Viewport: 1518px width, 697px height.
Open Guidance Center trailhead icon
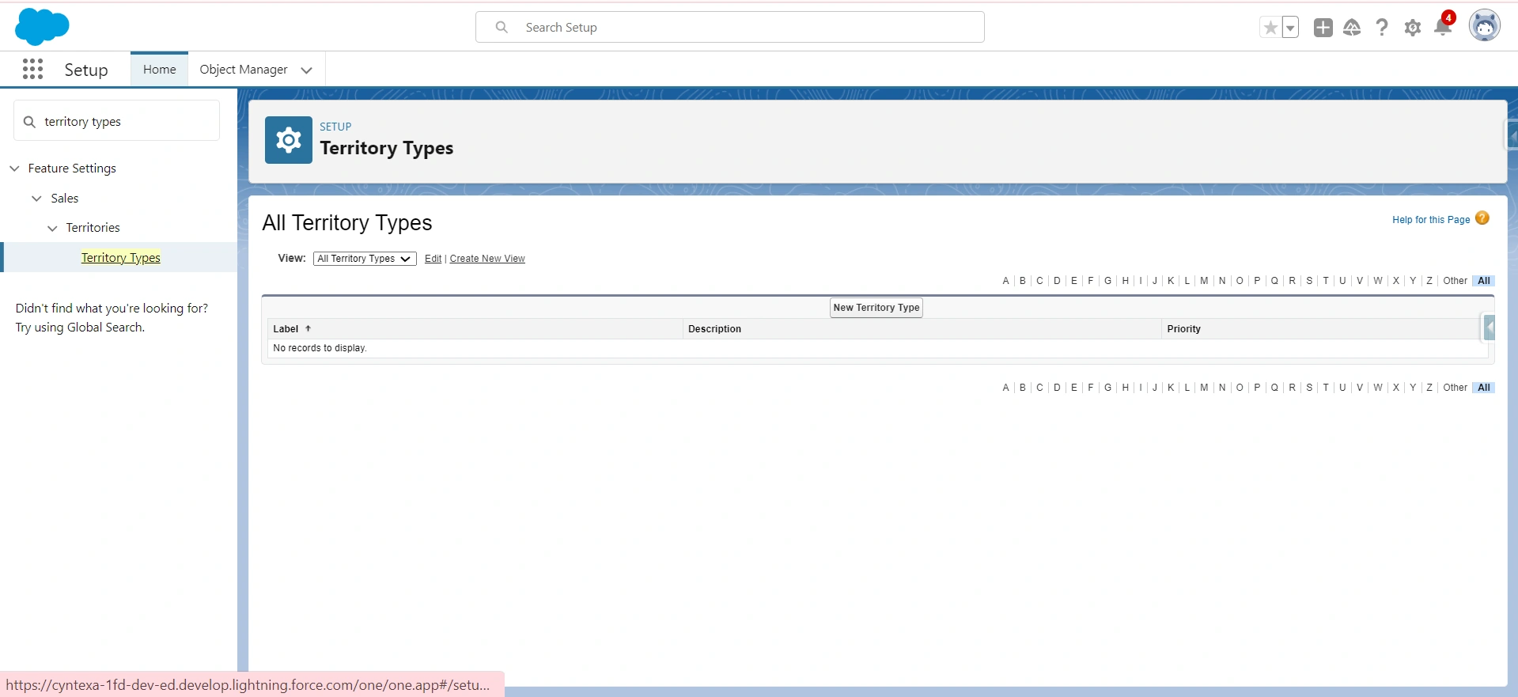pyautogui.click(x=1352, y=28)
